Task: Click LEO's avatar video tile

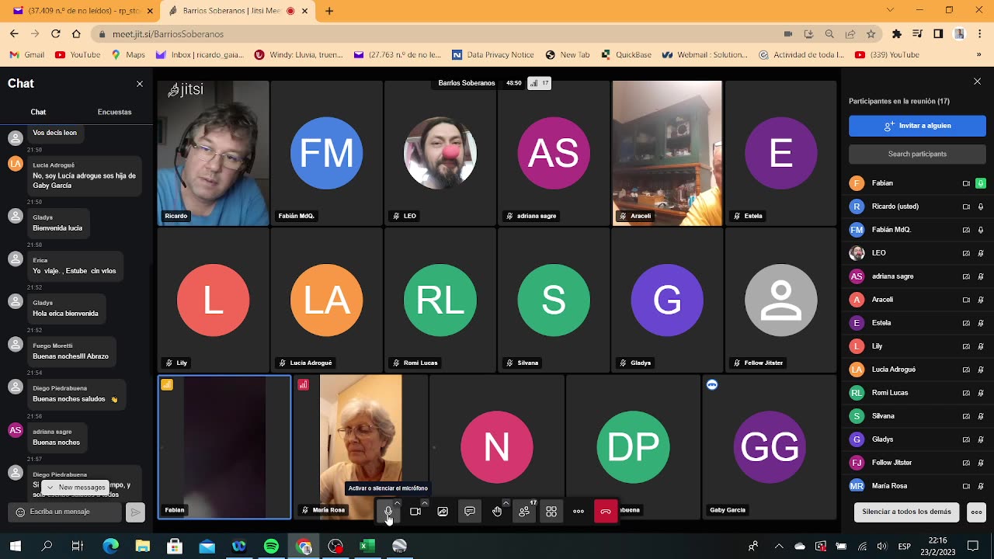Action: (440, 153)
